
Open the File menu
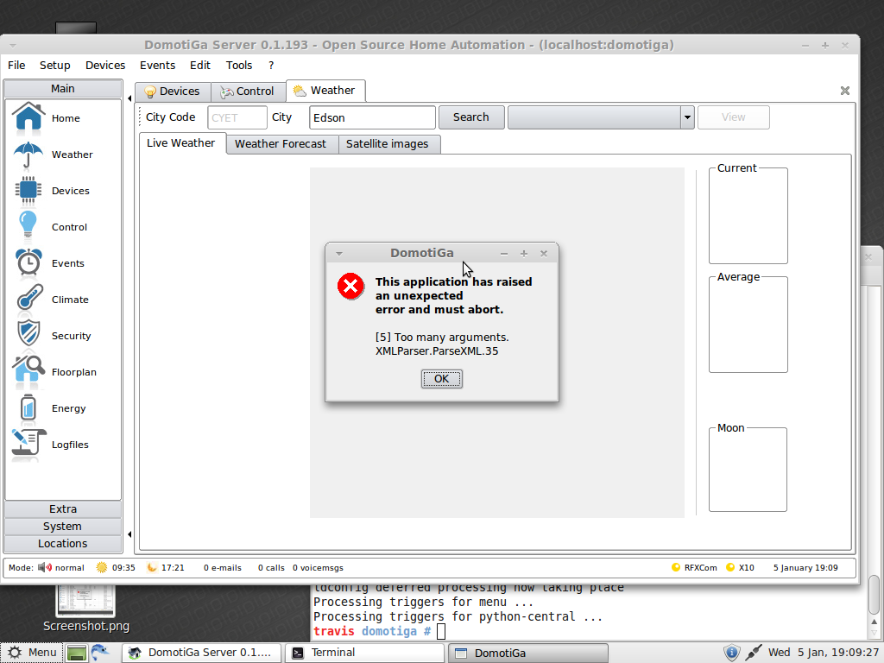pos(16,66)
